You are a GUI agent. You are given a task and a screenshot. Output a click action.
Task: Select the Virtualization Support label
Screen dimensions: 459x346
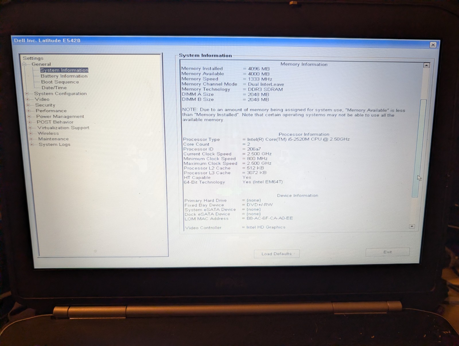(x=63, y=128)
